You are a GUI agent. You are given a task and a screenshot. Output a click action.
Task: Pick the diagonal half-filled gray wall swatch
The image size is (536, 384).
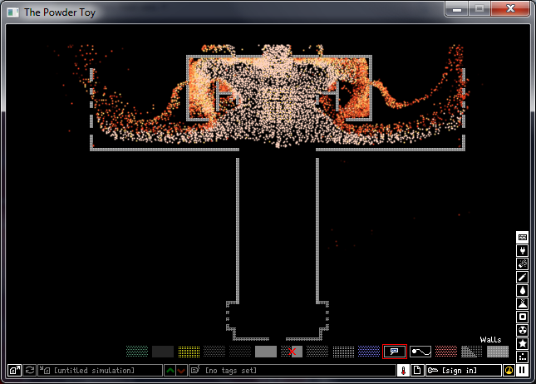pos(472,352)
